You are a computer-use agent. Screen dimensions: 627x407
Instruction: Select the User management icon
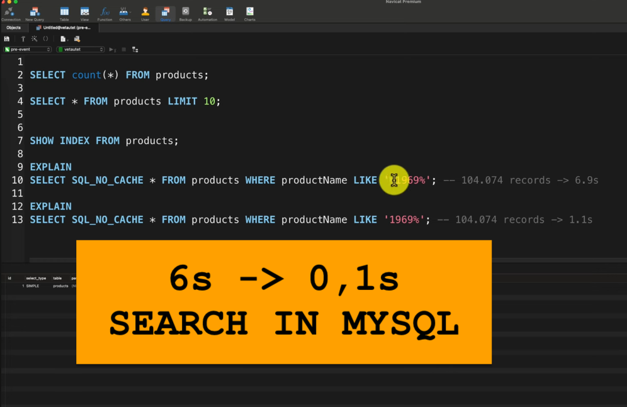point(145,13)
